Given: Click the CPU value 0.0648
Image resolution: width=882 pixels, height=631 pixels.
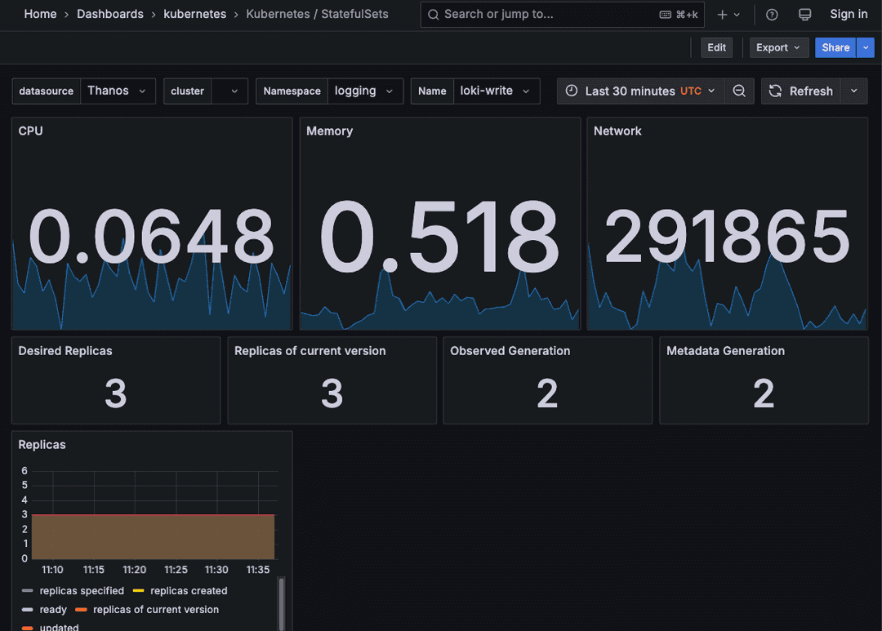Looking at the screenshot, I should 151,236.
